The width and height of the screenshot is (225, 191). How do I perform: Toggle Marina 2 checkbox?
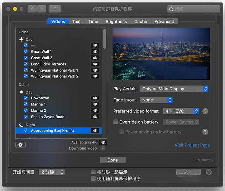point(26,110)
